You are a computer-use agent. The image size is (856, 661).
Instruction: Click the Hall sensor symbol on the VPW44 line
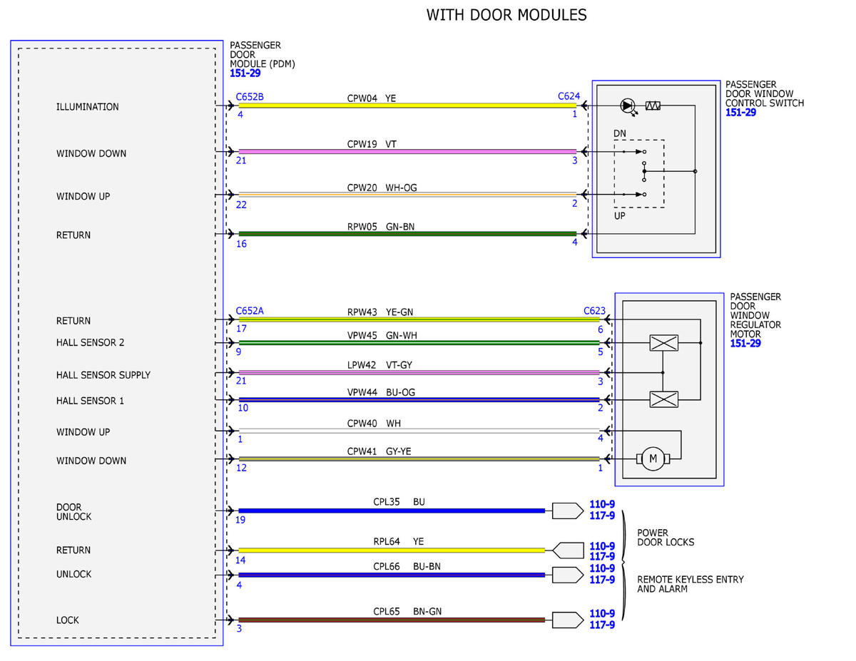663,399
